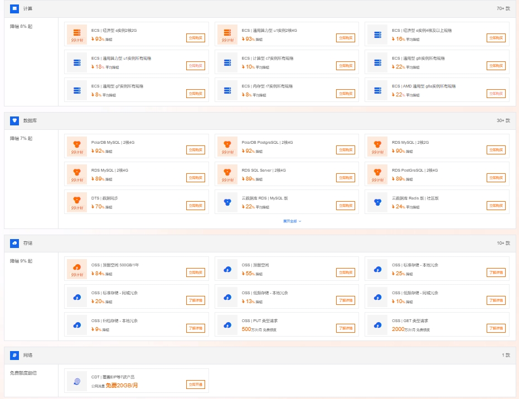Buy the ECS economy e instance 2核2G
Image resolution: width=519 pixels, height=399 pixels.
tap(196, 38)
